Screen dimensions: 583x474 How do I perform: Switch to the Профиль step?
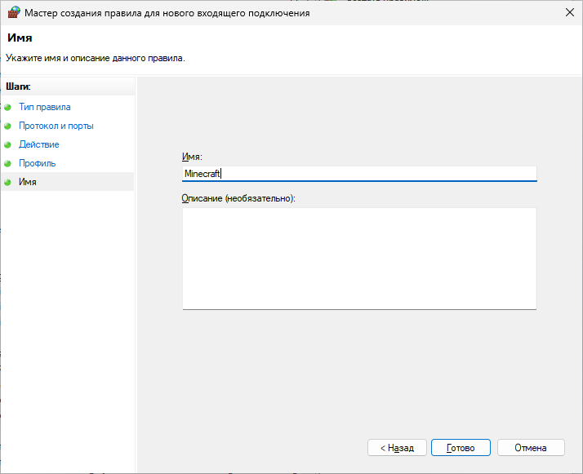click(x=37, y=163)
